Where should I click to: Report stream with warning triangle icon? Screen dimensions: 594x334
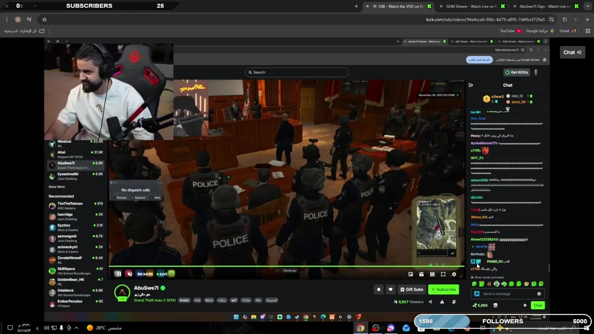click(x=442, y=302)
